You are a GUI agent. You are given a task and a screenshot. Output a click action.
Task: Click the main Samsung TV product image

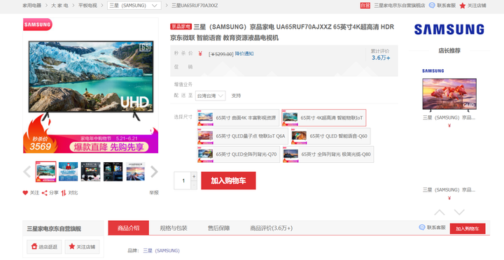[90, 85]
